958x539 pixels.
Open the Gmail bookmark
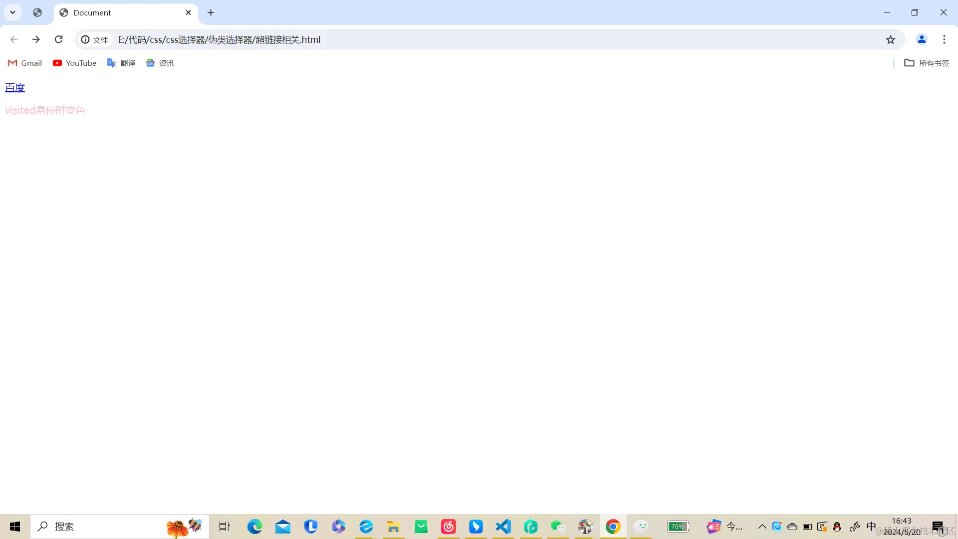pos(25,63)
